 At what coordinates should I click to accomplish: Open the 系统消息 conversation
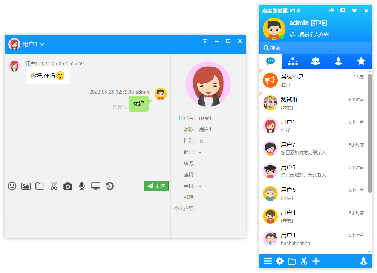313,81
